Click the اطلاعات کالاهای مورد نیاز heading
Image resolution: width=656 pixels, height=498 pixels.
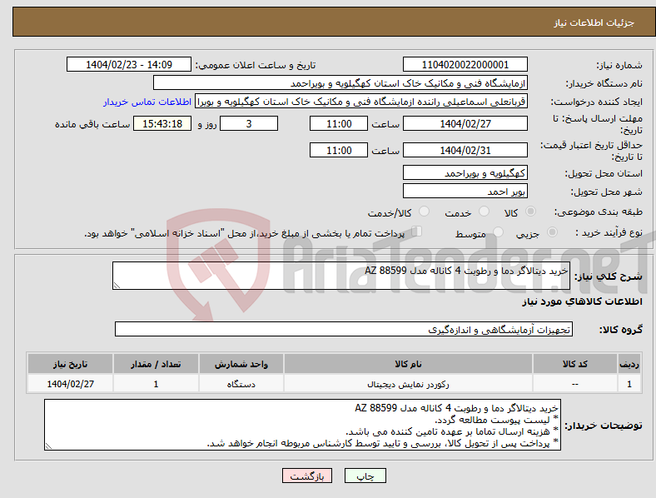582,301
